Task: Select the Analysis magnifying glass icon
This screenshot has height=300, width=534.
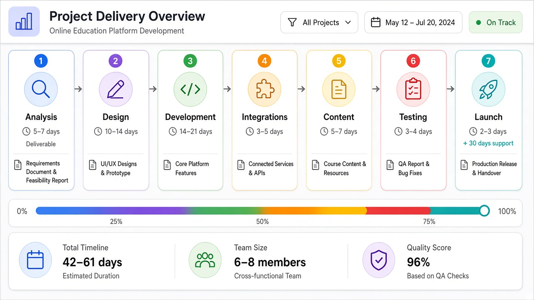Action: pos(41,89)
